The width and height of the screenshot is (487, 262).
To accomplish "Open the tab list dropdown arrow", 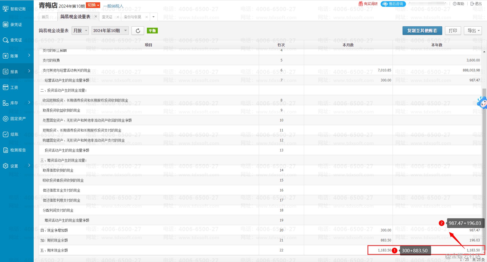I will click(153, 17).
